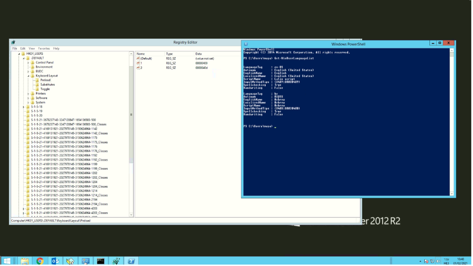This screenshot has width=473, height=266.
Task: Select the Environment key
Action: point(44,67)
